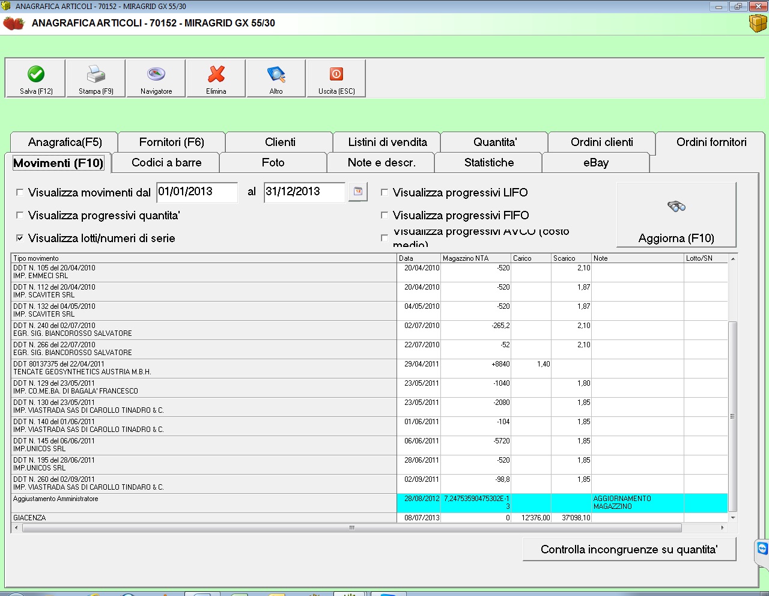Click the start date field 01/01/2013
769x596 pixels.
pos(196,192)
